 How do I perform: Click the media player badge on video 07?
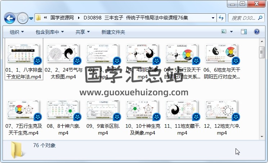(x=38, y=117)
